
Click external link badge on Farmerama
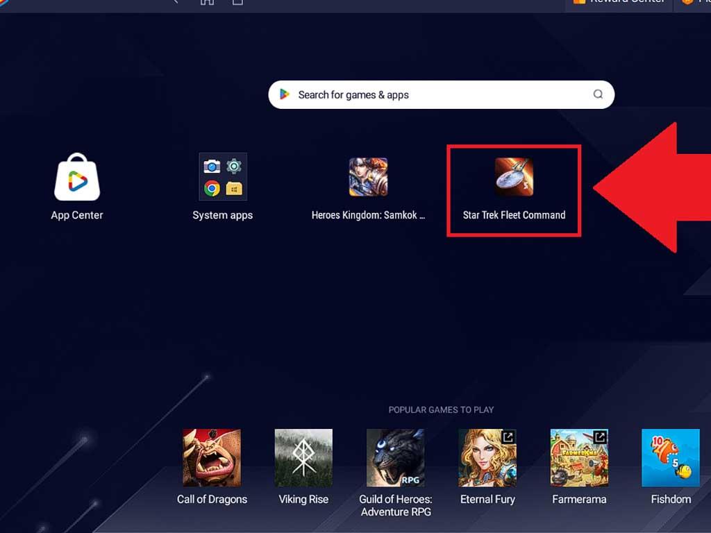tap(600, 437)
